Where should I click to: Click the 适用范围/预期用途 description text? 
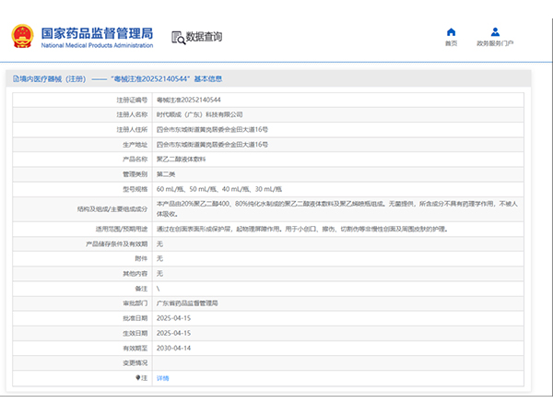[x=302, y=229]
